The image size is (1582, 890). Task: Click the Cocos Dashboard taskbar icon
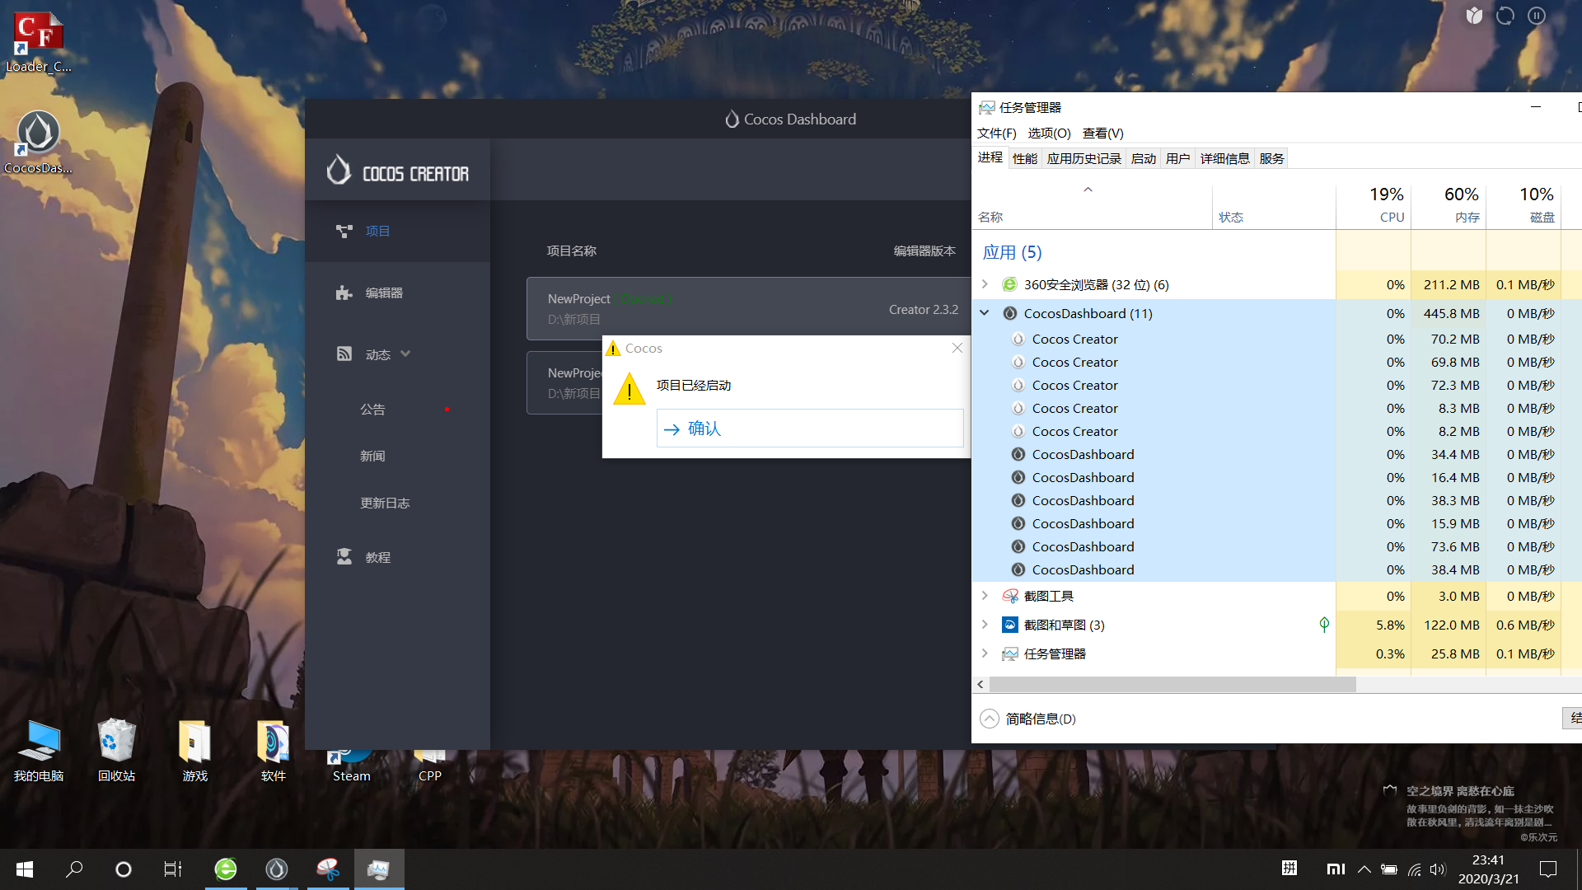coord(277,869)
